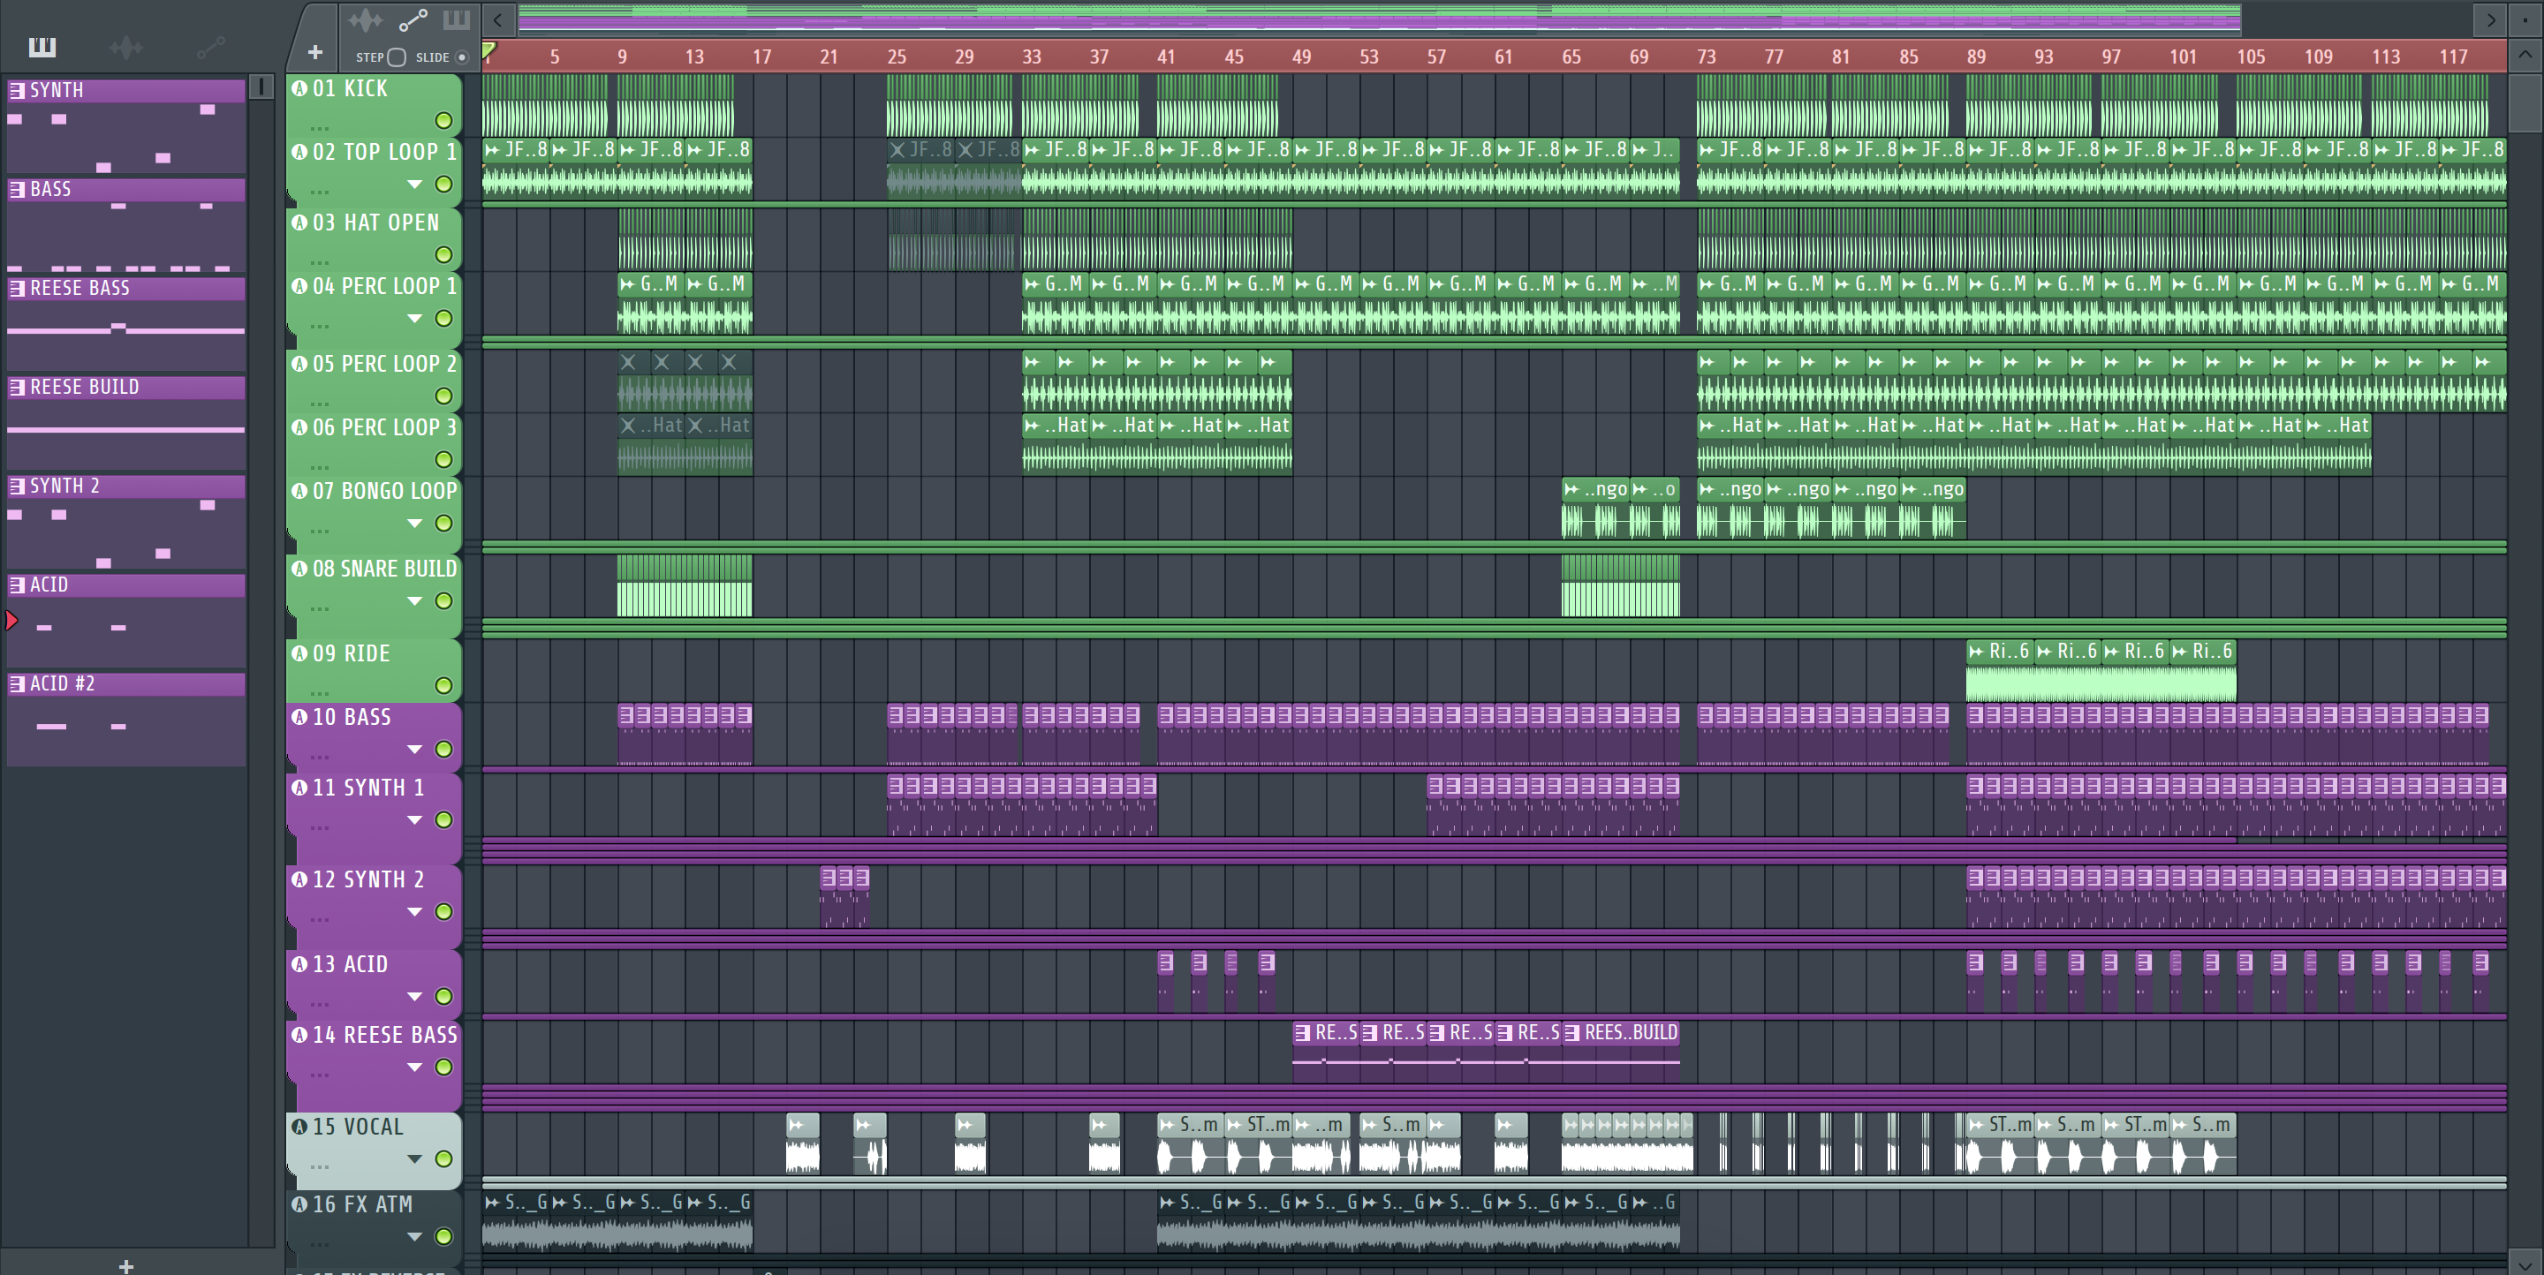Click the track icon of 03 HAT OPEN
Image resolution: width=2544 pixels, height=1275 pixels.
coord(299,223)
